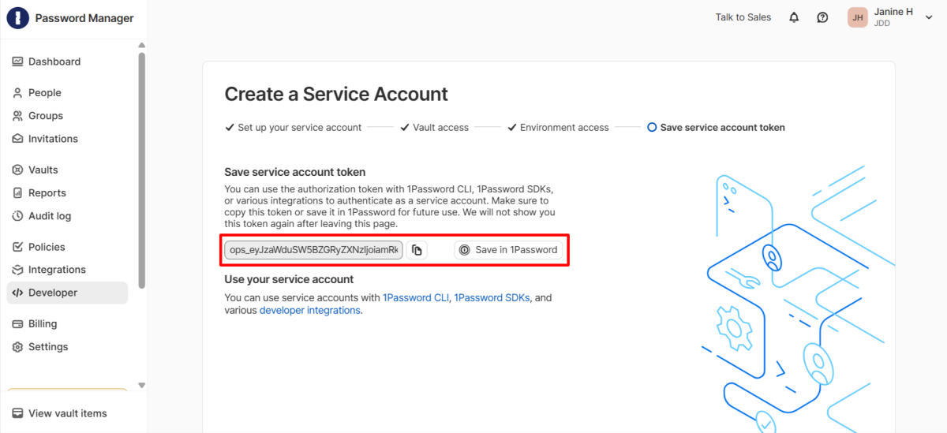The image size is (947, 433).
Task: Click the Create a Service Account heading
Action: point(336,95)
